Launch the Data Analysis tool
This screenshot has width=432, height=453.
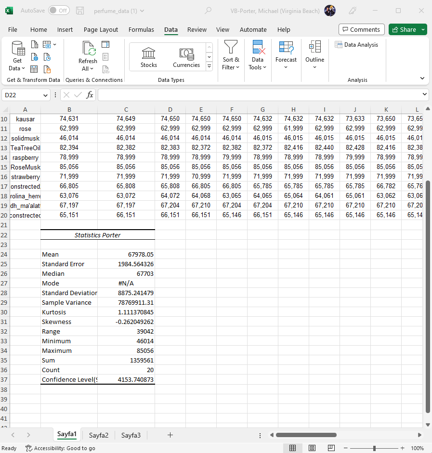point(357,44)
